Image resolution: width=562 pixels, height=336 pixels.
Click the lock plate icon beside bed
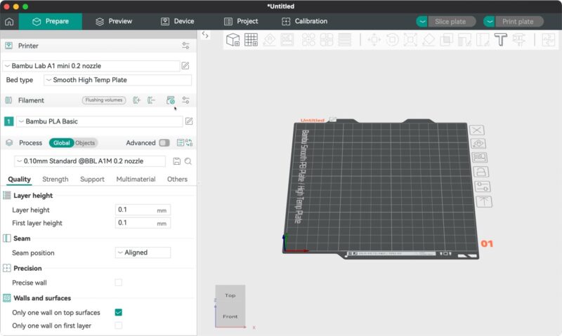[x=481, y=172]
